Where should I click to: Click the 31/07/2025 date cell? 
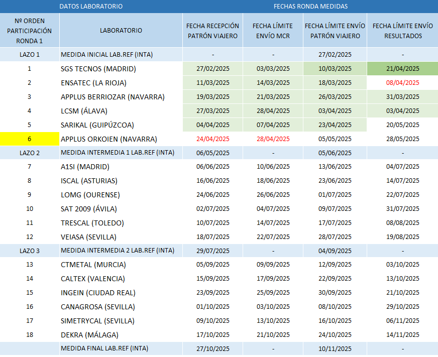402,209
